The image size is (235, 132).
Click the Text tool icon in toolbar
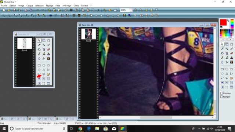[98, 10]
